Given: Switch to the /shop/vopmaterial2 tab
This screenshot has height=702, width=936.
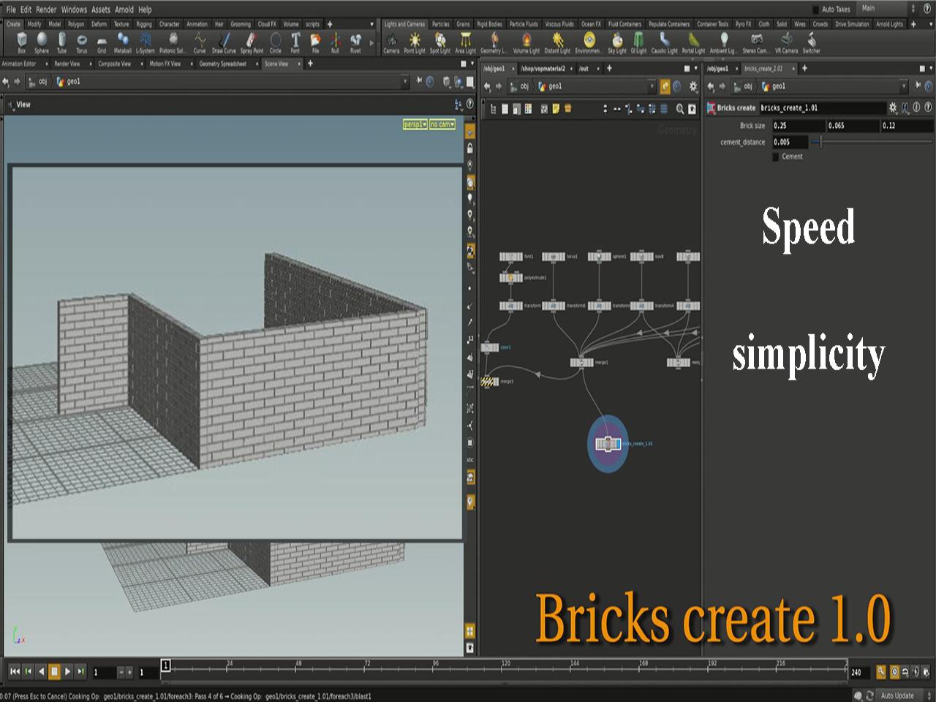Looking at the screenshot, I should click(x=542, y=68).
